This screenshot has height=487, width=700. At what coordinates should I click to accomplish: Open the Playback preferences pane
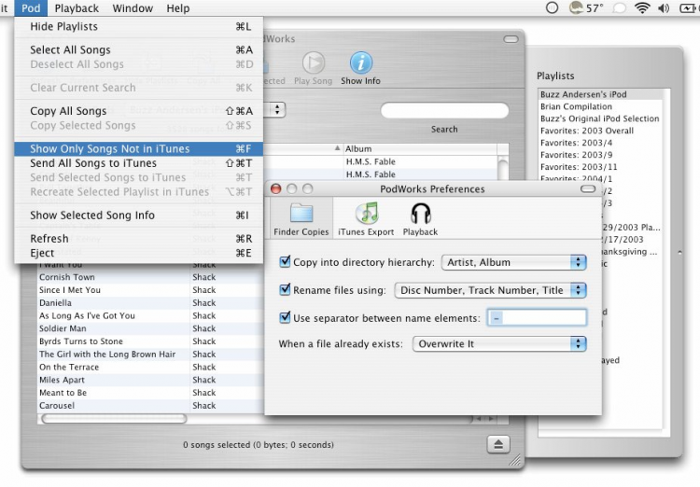[420, 218]
